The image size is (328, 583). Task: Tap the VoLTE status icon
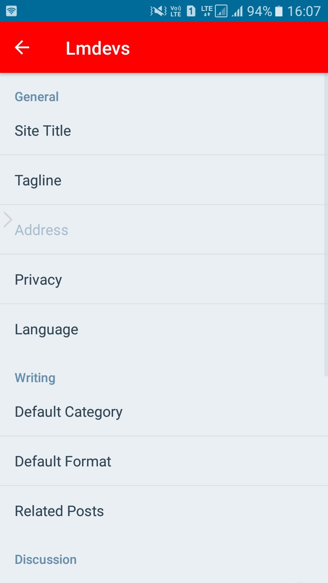176,11
